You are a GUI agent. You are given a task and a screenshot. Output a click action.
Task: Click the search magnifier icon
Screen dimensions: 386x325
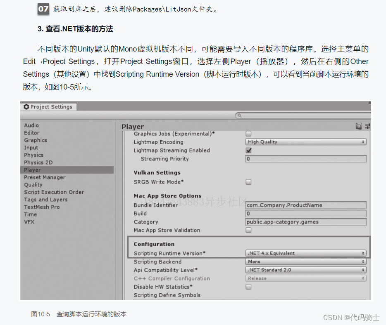239,115
